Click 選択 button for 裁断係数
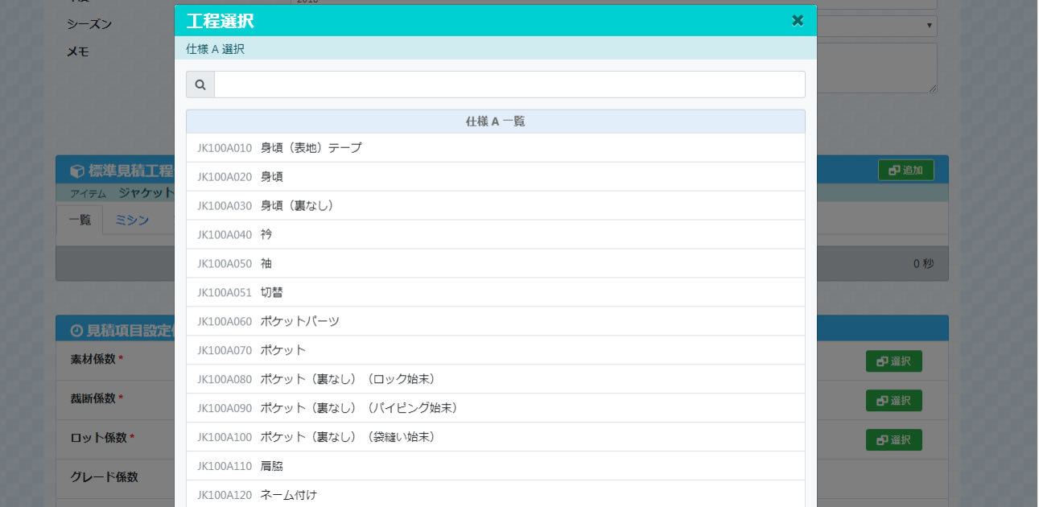The height and width of the screenshot is (507, 1039). click(x=893, y=401)
